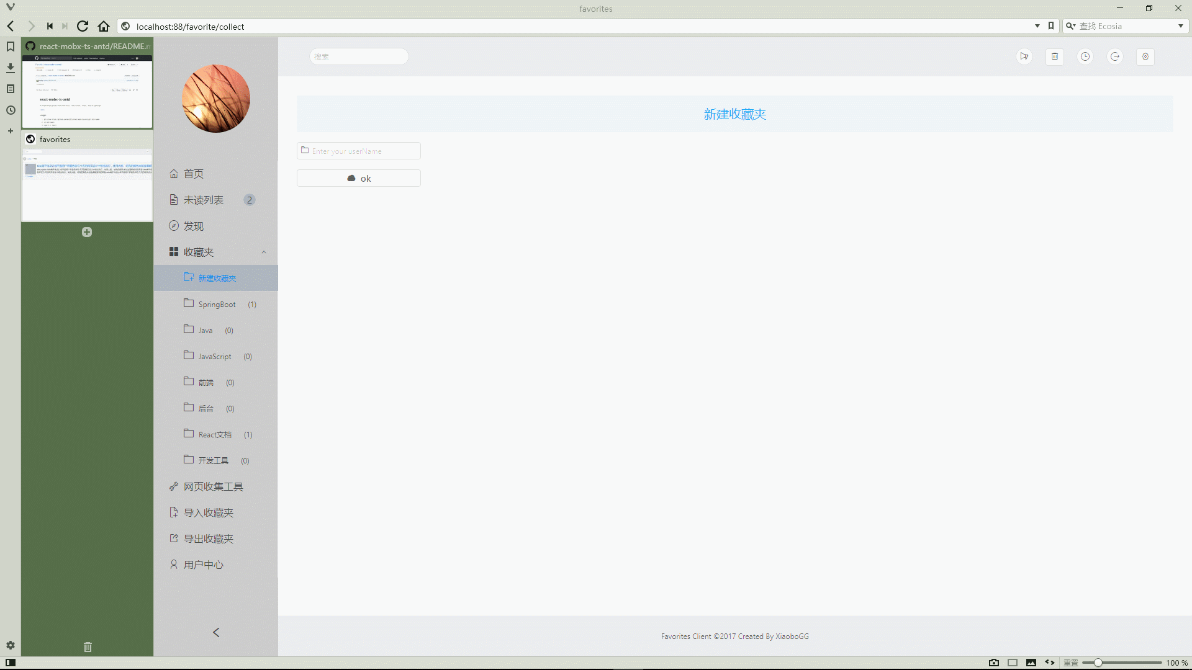1192x670 pixels.
Task: Click the announcement flag icon in header
Action: point(1024,56)
